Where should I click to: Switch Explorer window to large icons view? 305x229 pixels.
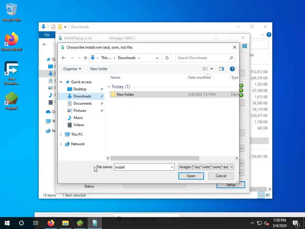[268, 195]
